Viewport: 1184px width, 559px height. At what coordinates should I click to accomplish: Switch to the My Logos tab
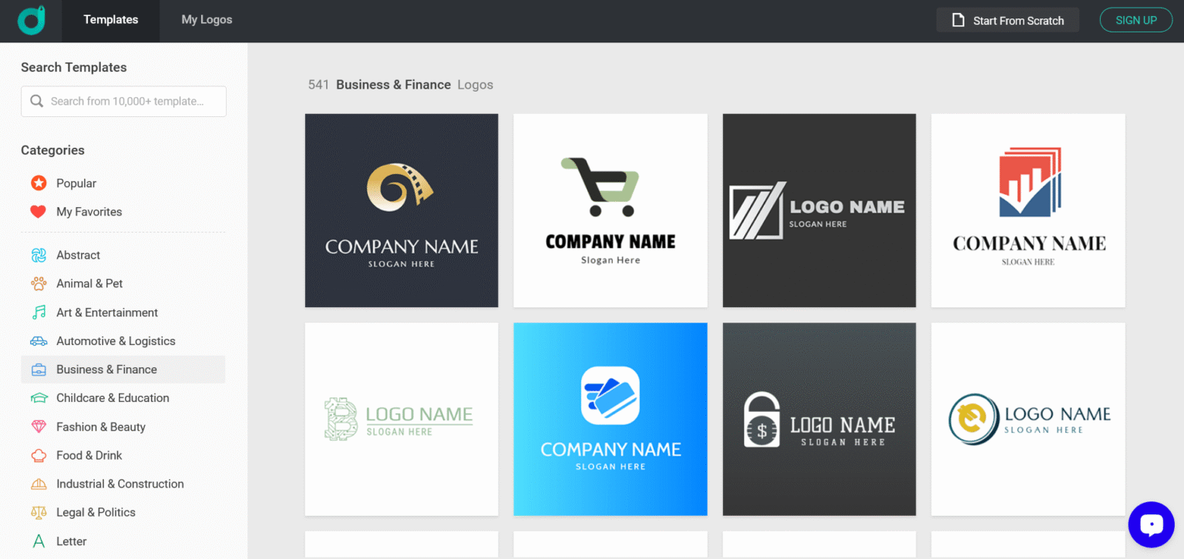tap(207, 20)
